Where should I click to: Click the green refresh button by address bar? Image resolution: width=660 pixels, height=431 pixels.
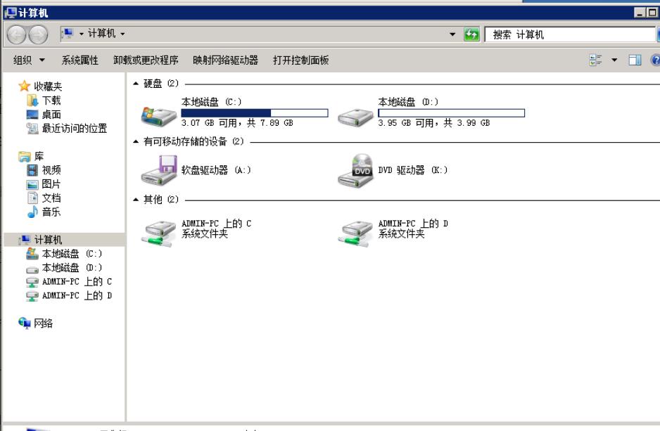click(x=471, y=34)
